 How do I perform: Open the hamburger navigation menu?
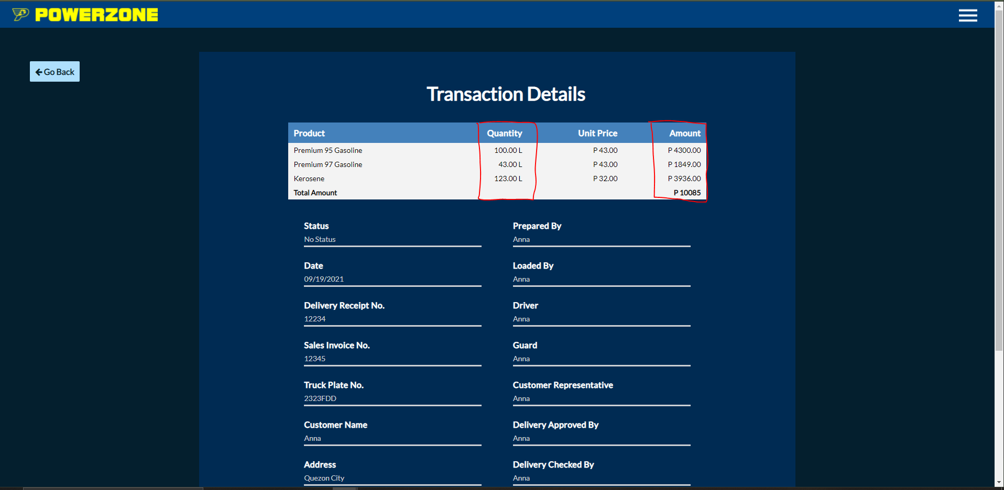pyautogui.click(x=968, y=15)
